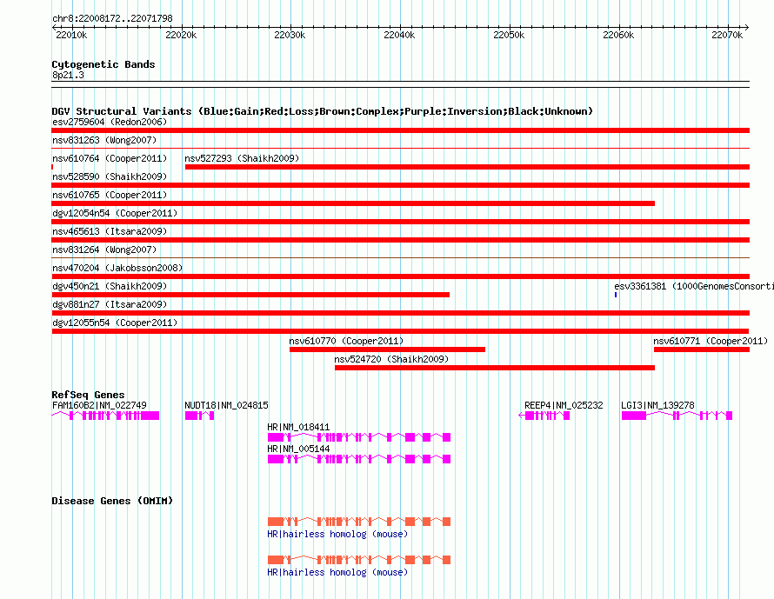Click the 22030k ruler tick label
Viewport: 774px width, 599px height.
(290, 35)
